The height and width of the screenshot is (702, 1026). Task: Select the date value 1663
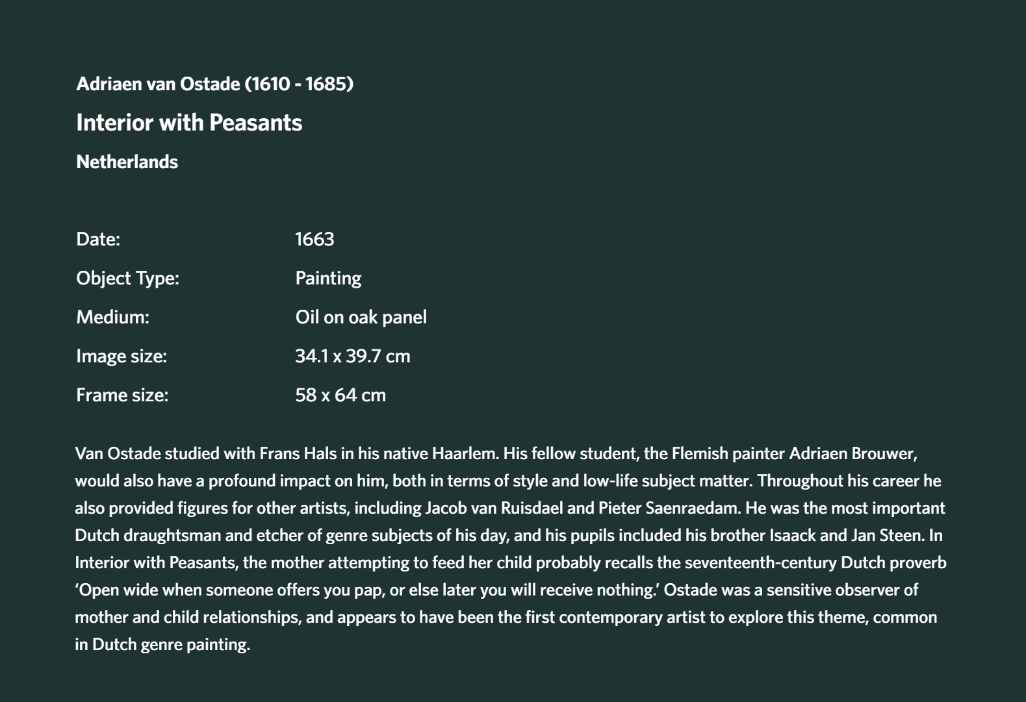tap(314, 239)
